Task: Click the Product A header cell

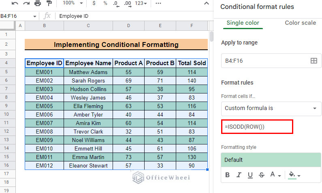Action: [x=128, y=63]
